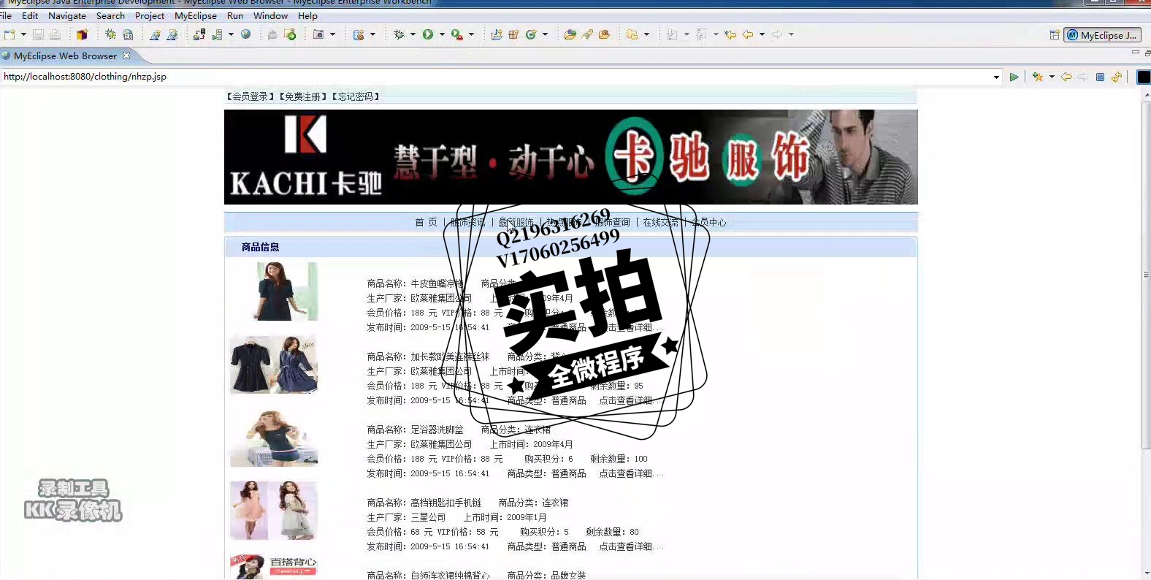Click the 首 页 navigation link
The width and height of the screenshot is (1151, 580).
click(x=426, y=222)
